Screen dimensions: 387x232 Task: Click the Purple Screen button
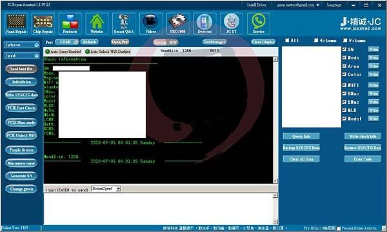tap(21, 150)
